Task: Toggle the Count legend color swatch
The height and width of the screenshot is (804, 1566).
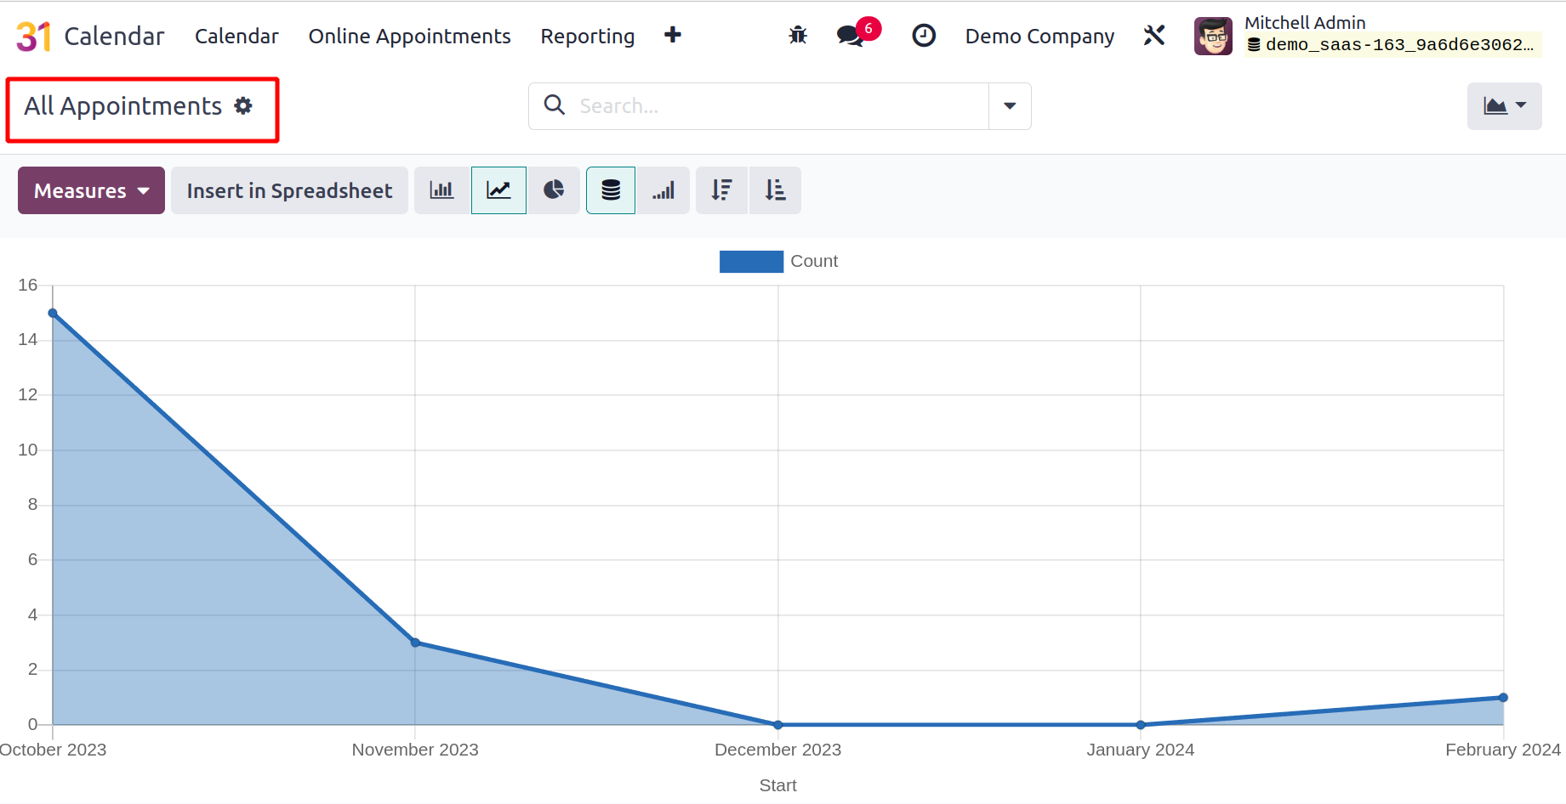Action: 751,262
